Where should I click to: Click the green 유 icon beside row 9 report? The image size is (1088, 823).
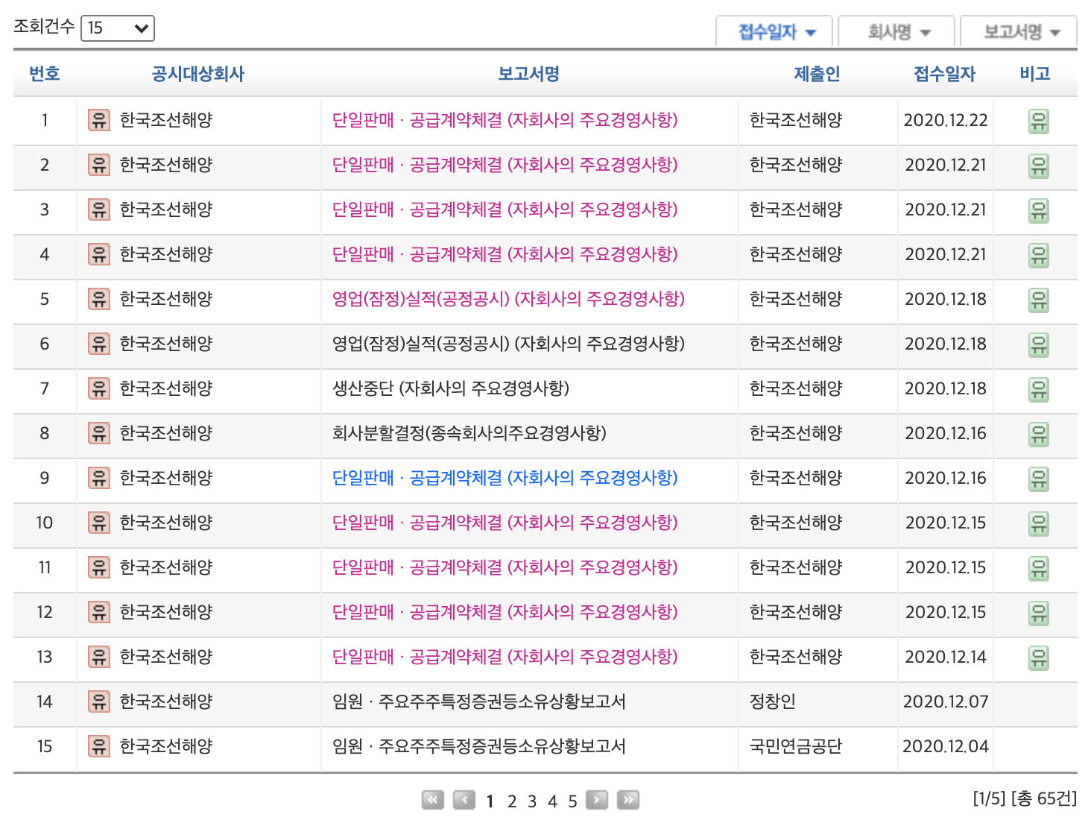(1040, 479)
